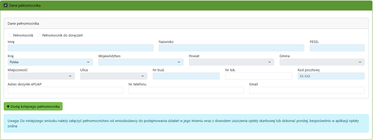Uncheck the Dane pełnomocnika header checkbox
The width and height of the screenshot is (373, 140).
pos(6,5)
